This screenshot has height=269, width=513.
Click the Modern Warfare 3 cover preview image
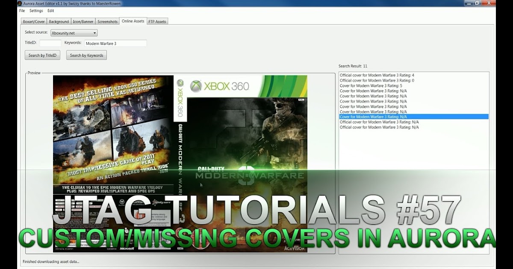pyautogui.click(x=180, y=164)
